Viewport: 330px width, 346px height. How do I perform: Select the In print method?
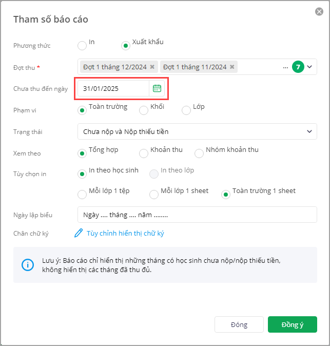pyautogui.click(x=82, y=46)
